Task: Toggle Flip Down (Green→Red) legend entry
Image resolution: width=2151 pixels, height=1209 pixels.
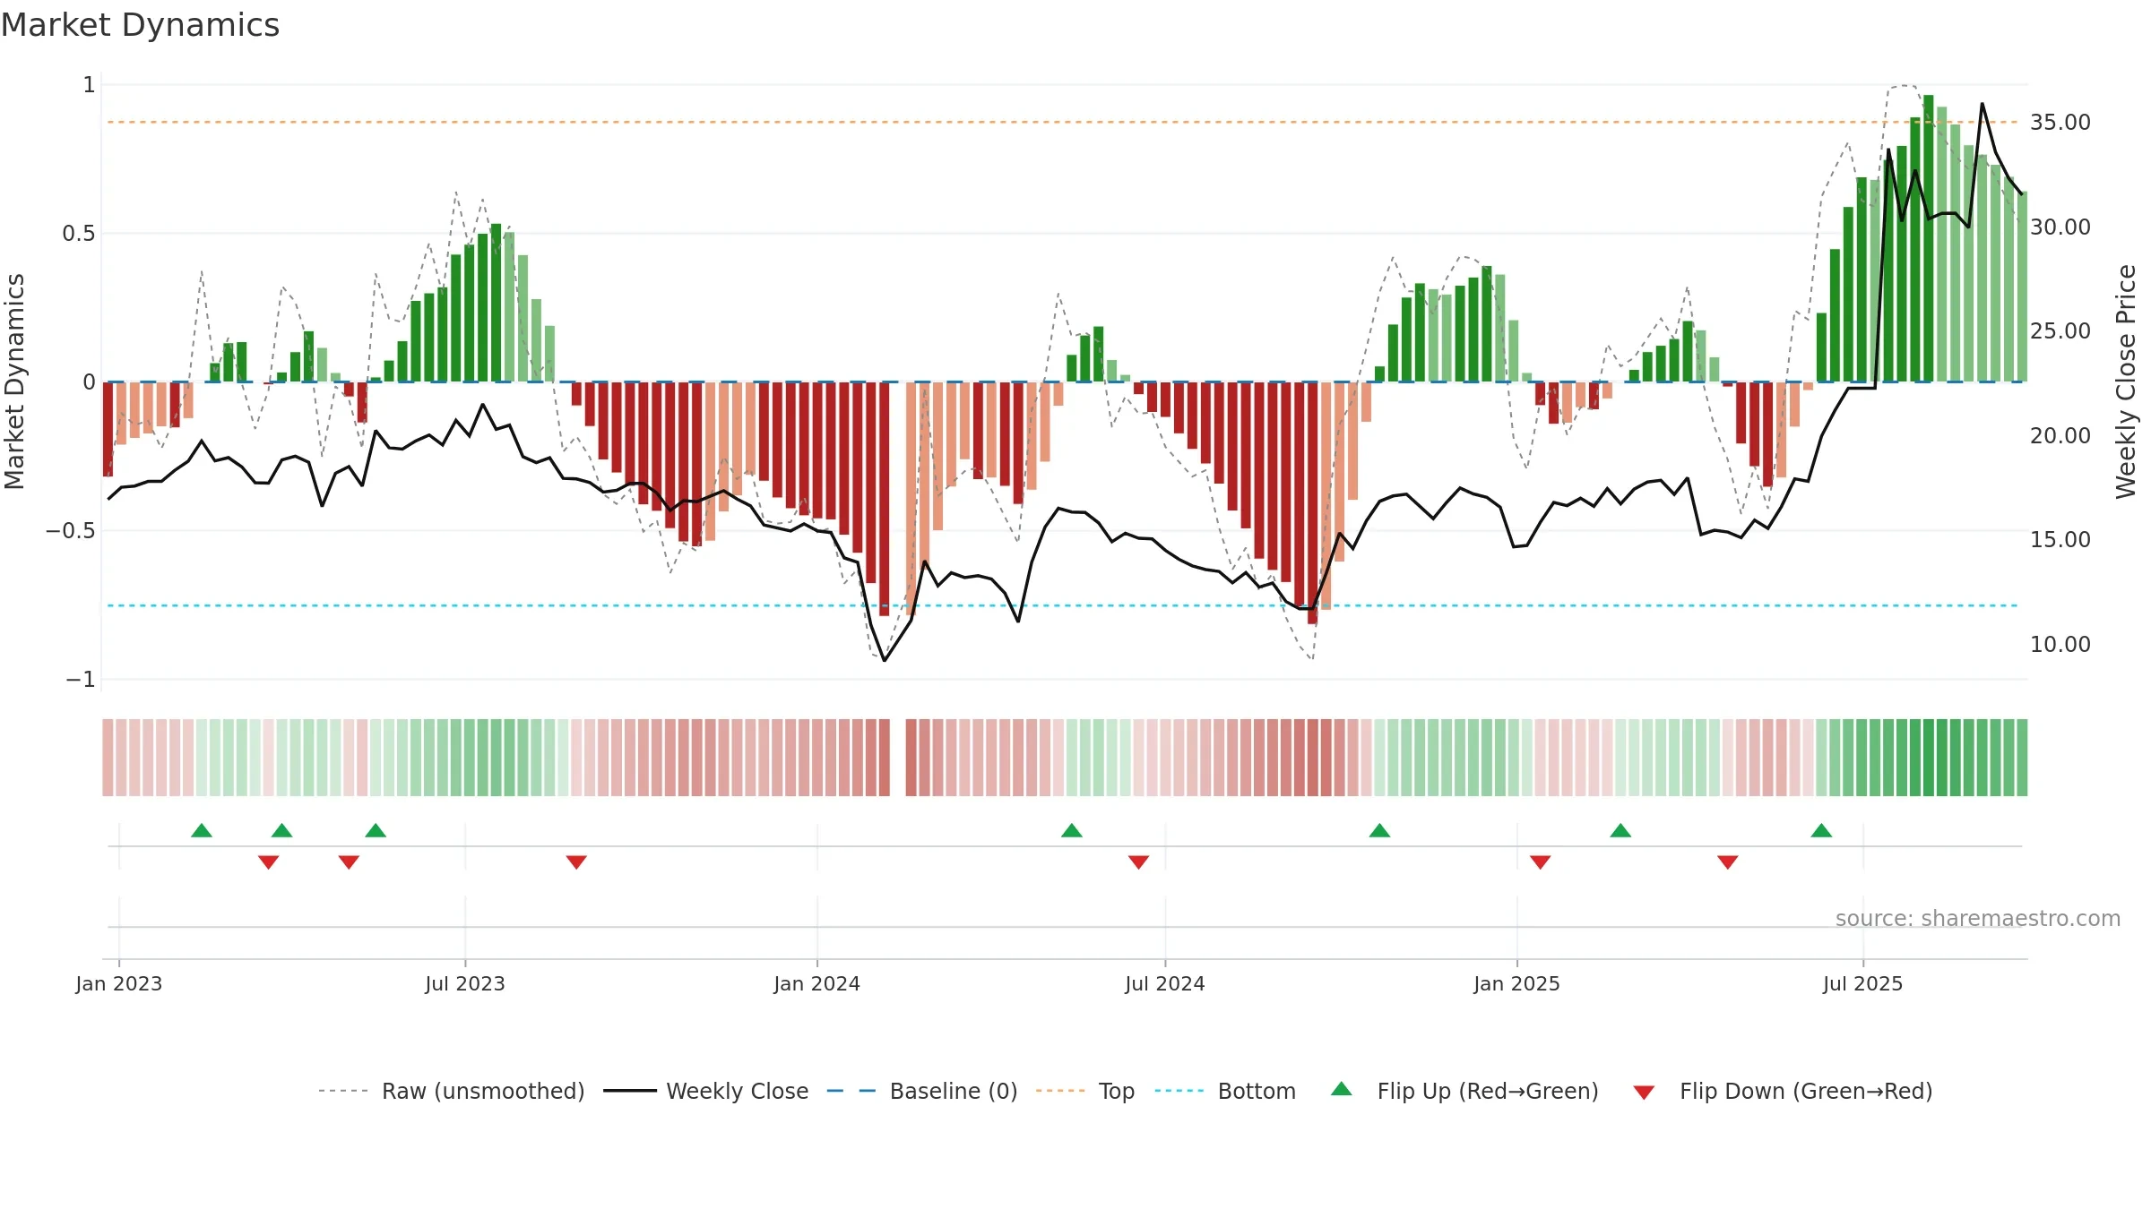Action: 1783,1091
